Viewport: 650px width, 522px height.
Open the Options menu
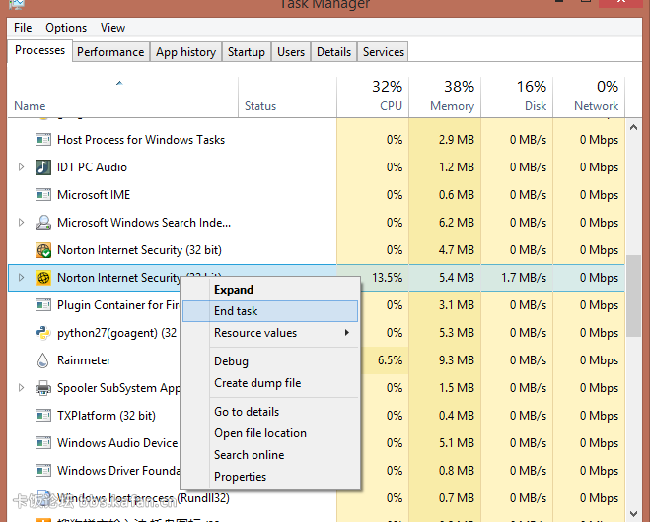click(x=66, y=28)
